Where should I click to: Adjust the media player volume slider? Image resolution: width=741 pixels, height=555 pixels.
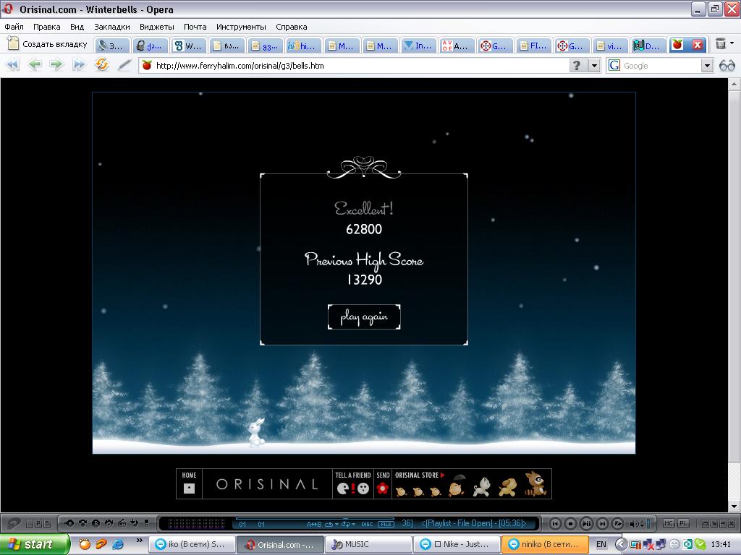click(x=648, y=523)
